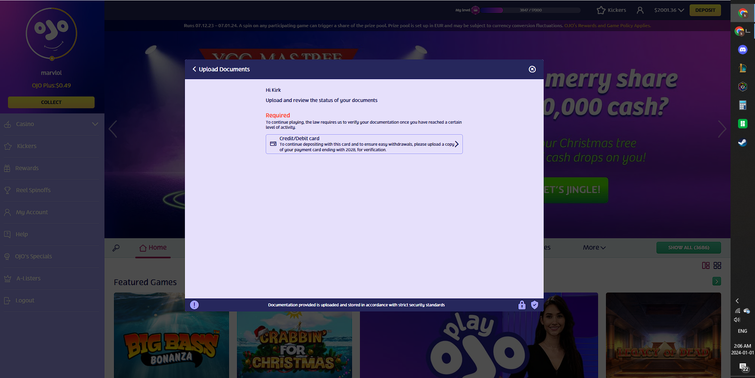755x378 pixels.
Task: Click the My level badge icon
Action: pos(475,10)
